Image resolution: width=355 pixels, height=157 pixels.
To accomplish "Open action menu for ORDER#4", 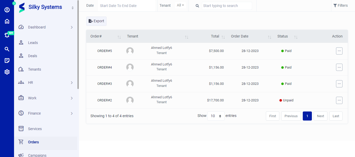I will [x=339, y=67].
